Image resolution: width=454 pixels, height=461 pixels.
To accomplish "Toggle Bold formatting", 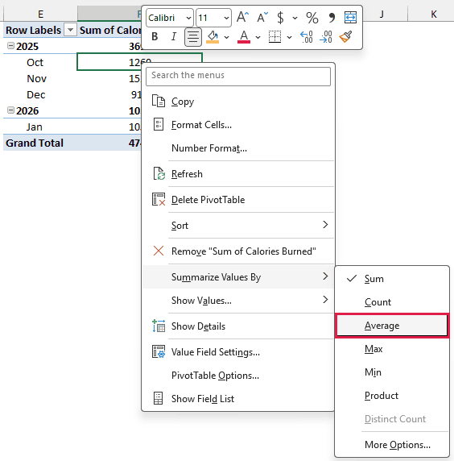I will [155, 37].
